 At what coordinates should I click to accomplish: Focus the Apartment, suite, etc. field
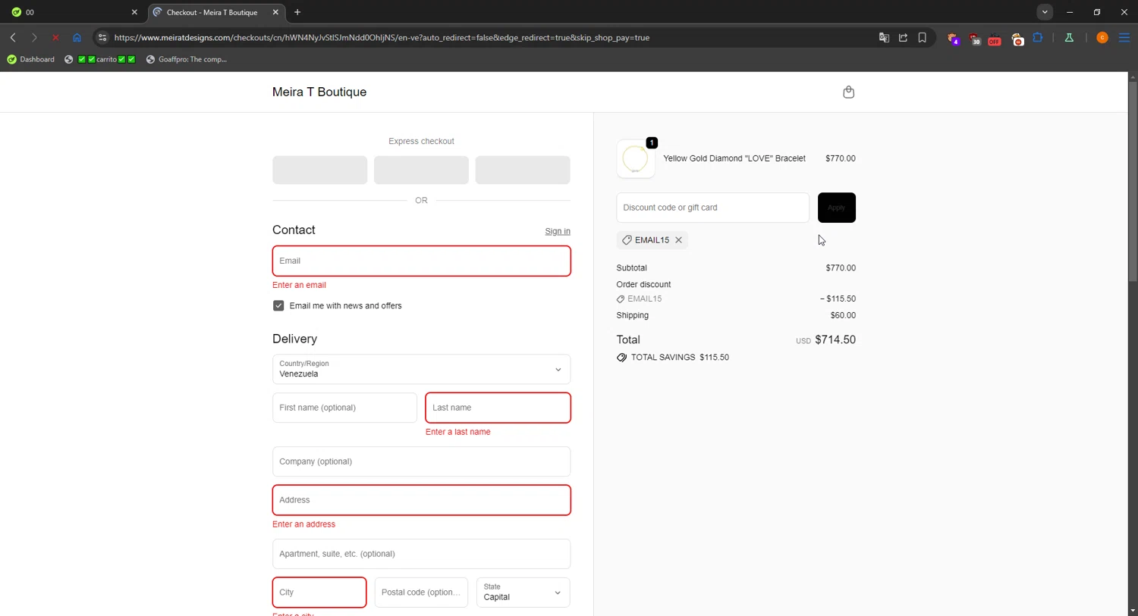pyautogui.click(x=421, y=554)
